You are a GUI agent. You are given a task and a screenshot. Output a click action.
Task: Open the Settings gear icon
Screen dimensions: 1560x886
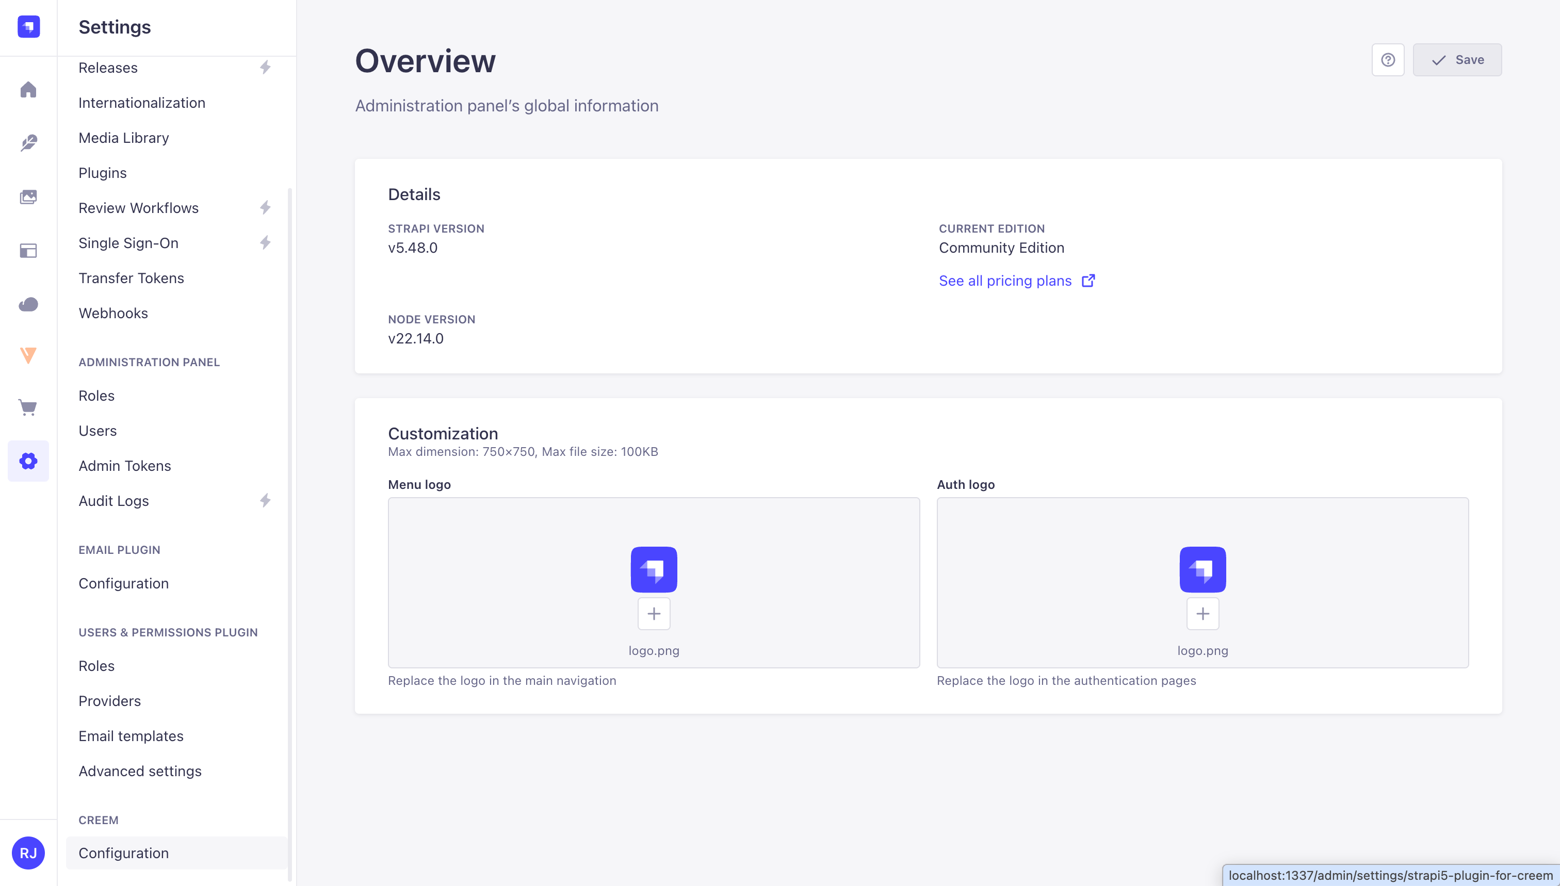click(x=28, y=461)
